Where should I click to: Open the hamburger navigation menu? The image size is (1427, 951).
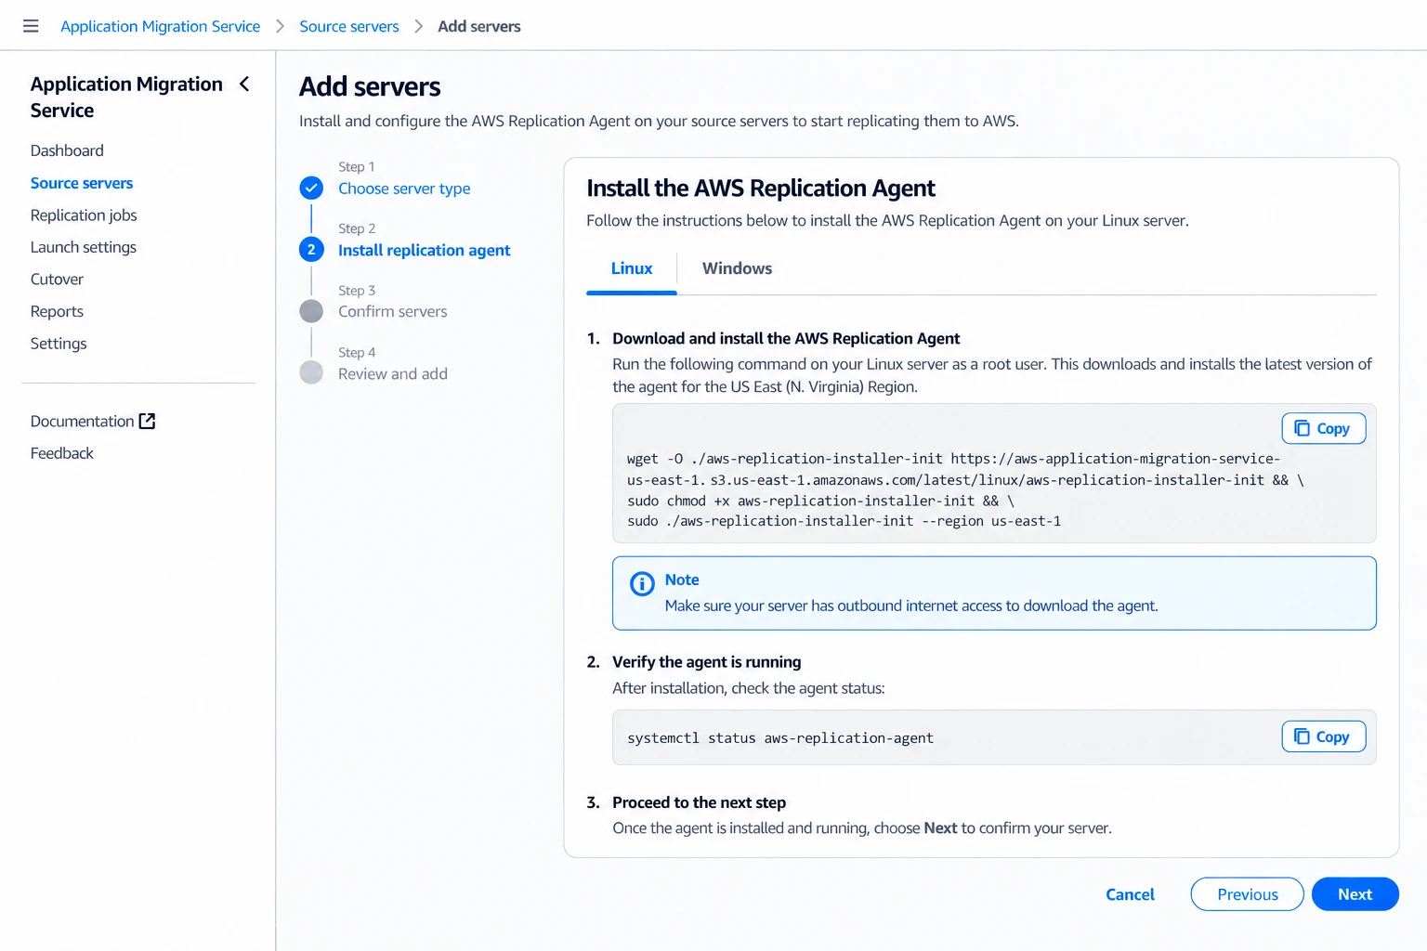pos(31,26)
